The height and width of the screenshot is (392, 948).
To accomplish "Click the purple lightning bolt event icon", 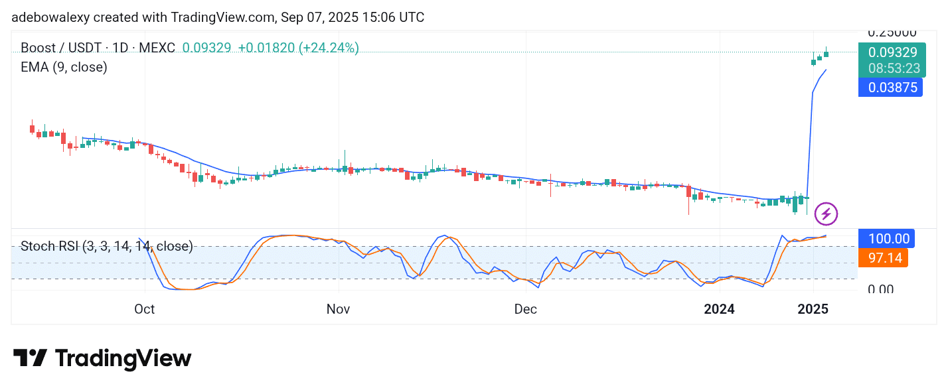I will pos(826,214).
